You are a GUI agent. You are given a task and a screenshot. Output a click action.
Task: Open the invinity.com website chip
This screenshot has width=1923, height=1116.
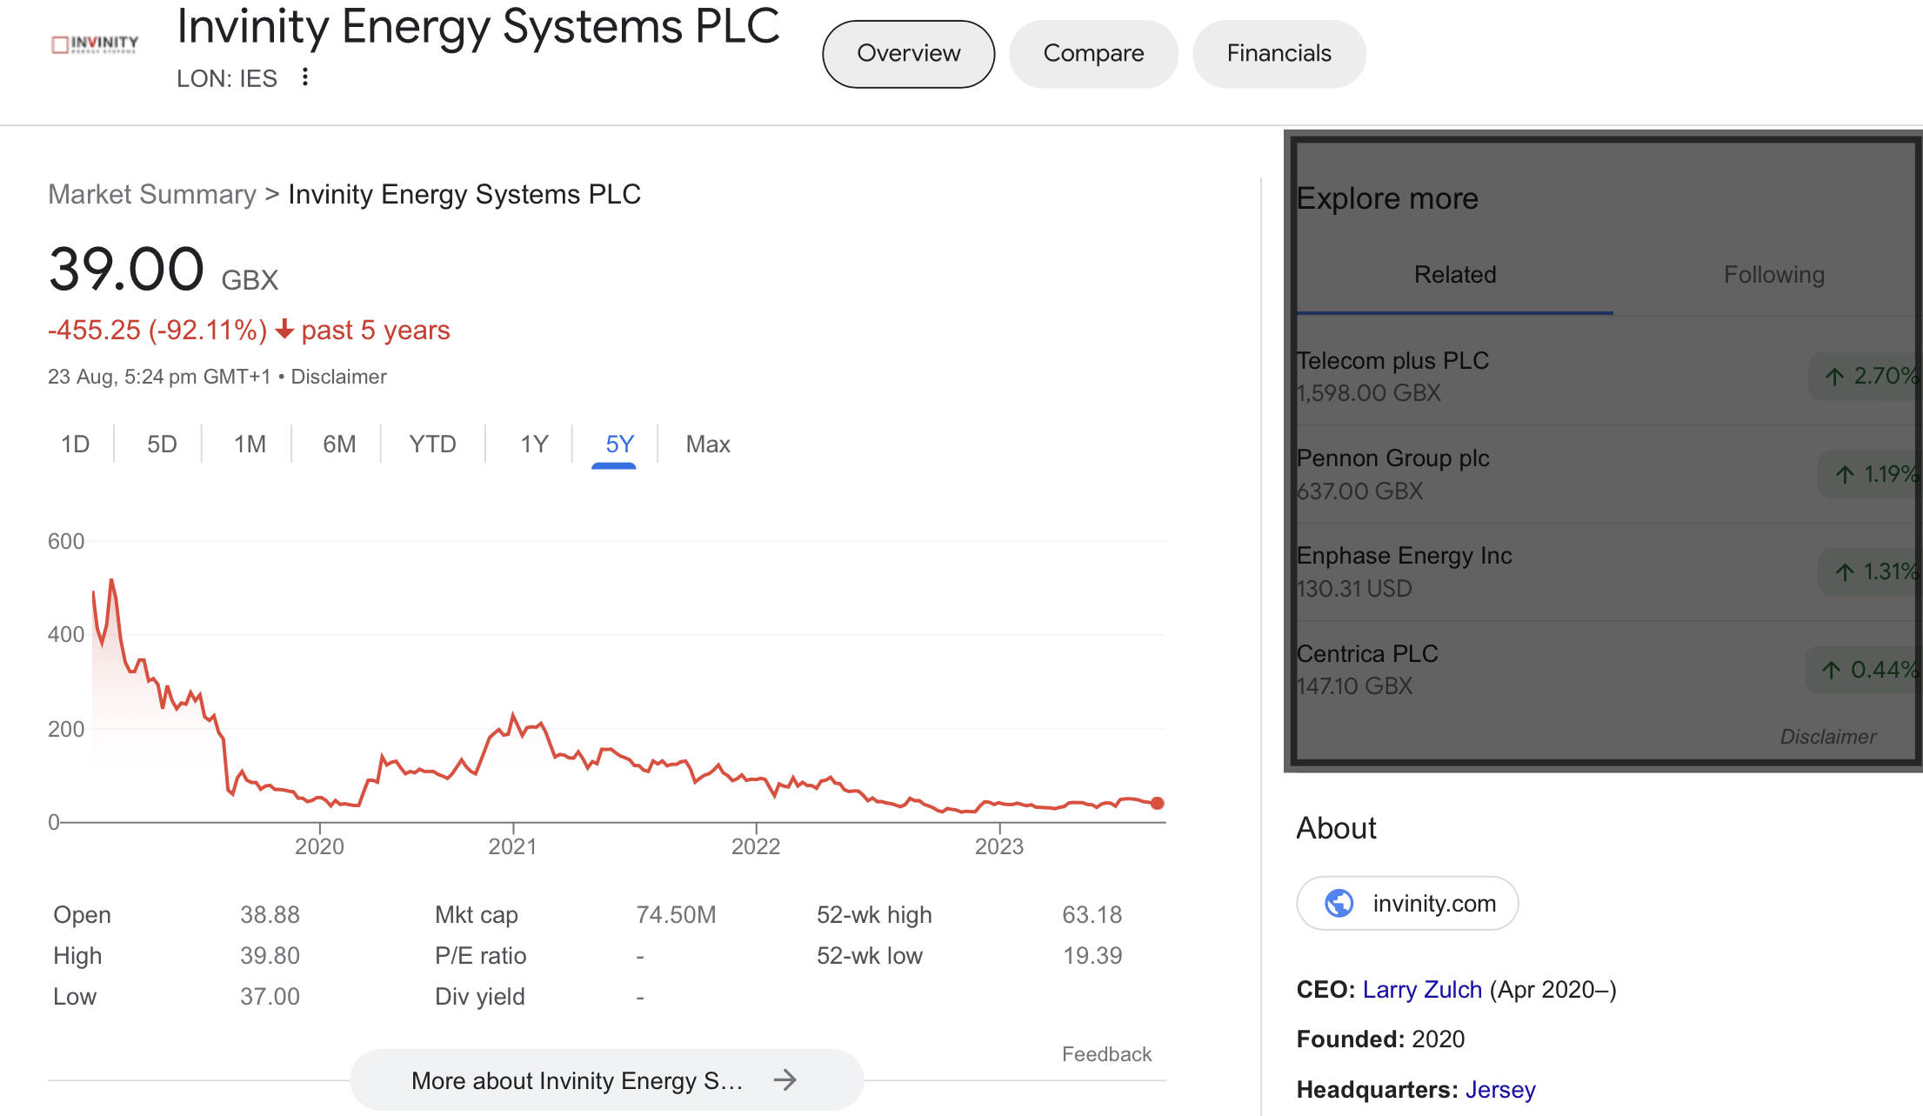pyautogui.click(x=1407, y=903)
